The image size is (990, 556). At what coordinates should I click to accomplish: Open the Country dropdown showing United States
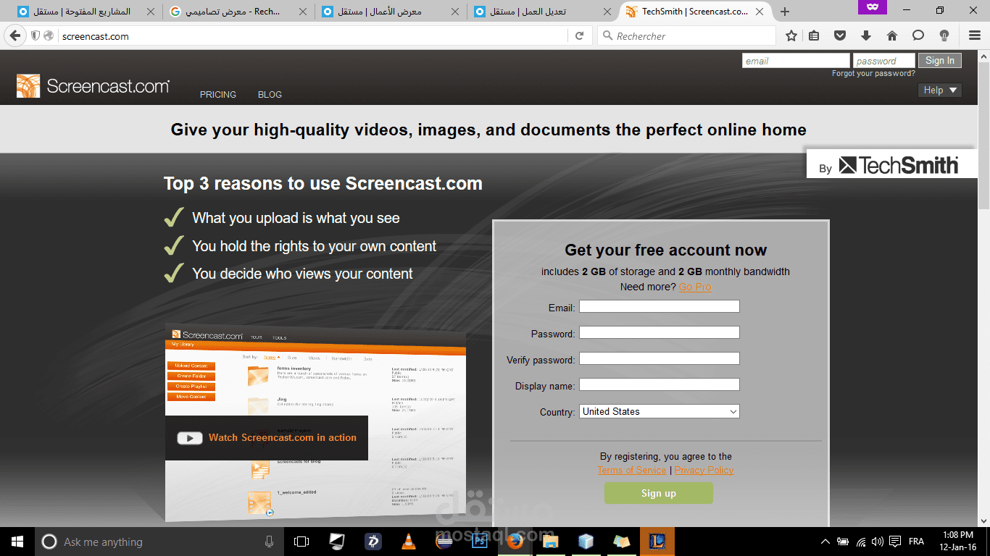[660, 411]
